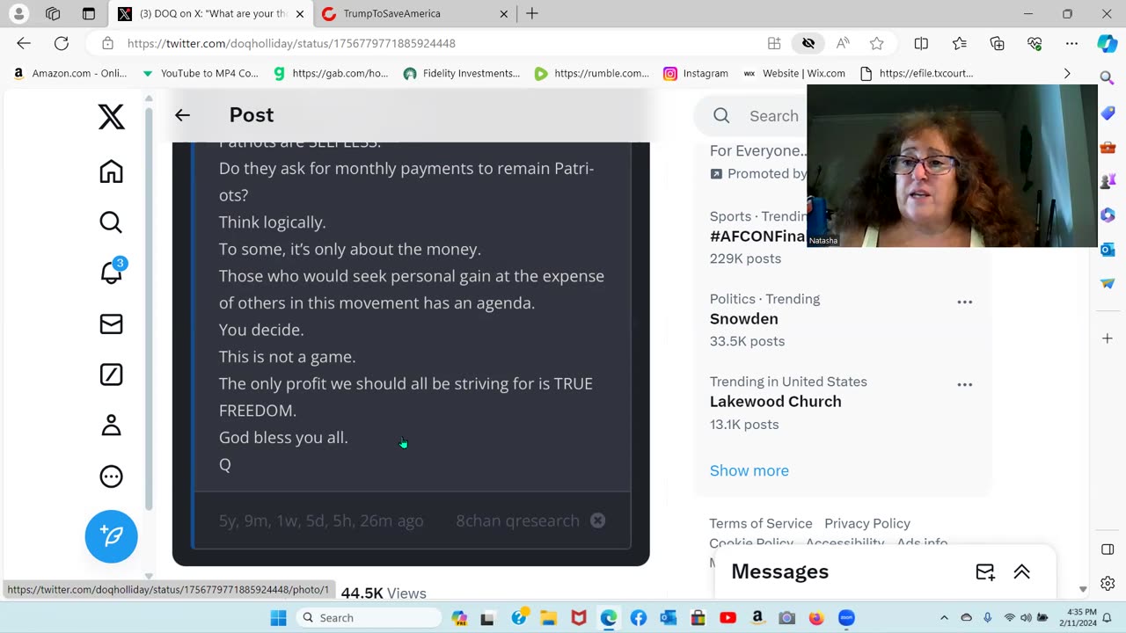Open Browser essentials heart icon

coord(1035,43)
